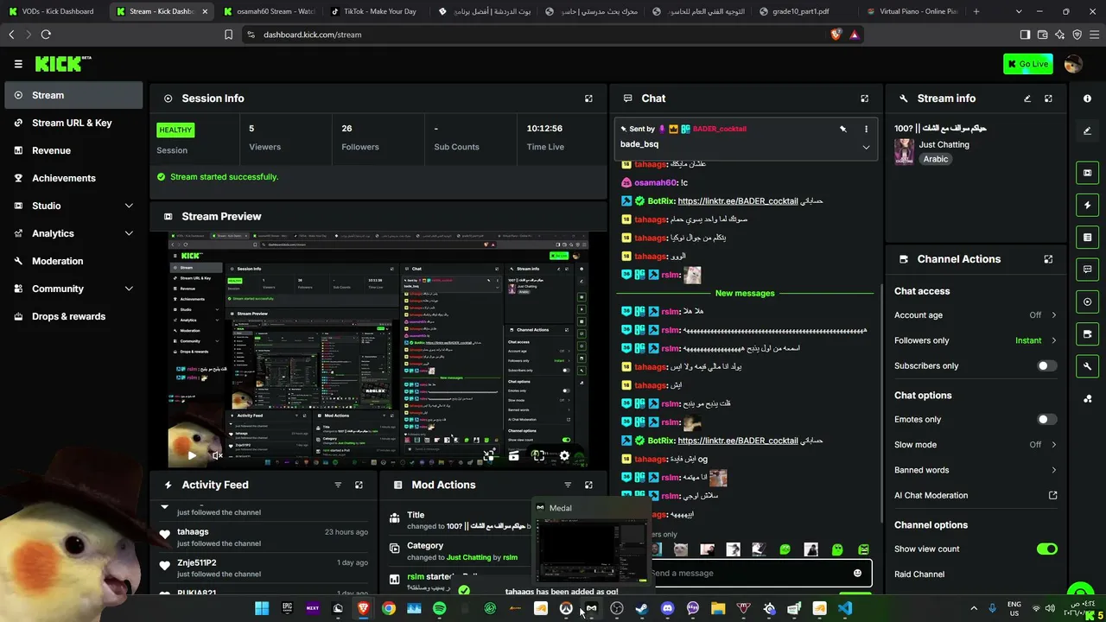Reload the page with the browser refresh button
This screenshot has width=1106, height=622.
tap(46, 35)
